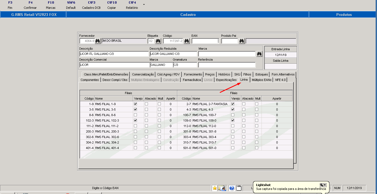Viewport: 377px width, 194px height.
Task: Check Varejo for RMS FILIAL 8-6
Action: coord(135,115)
